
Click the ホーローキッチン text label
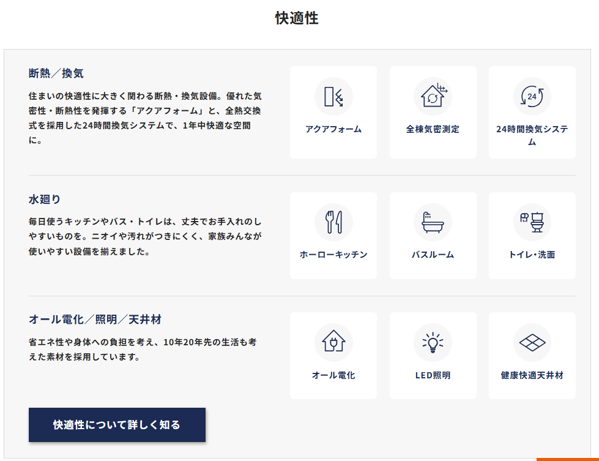pyautogui.click(x=333, y=255)
